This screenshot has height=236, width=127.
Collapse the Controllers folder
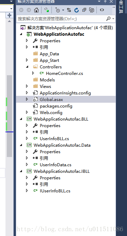27,67
